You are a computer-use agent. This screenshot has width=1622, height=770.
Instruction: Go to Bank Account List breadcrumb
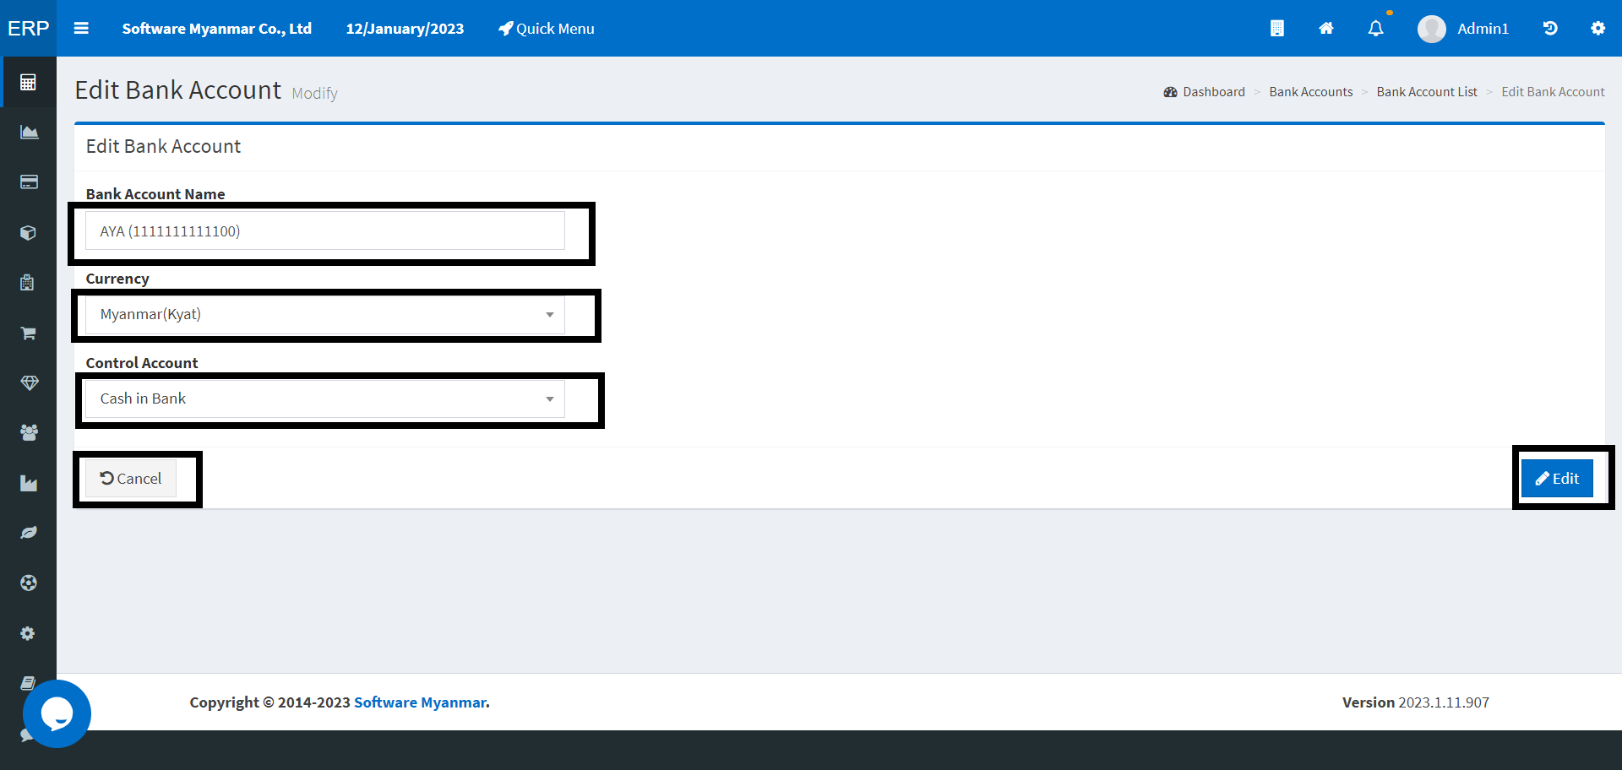(x=1427, y=92)
